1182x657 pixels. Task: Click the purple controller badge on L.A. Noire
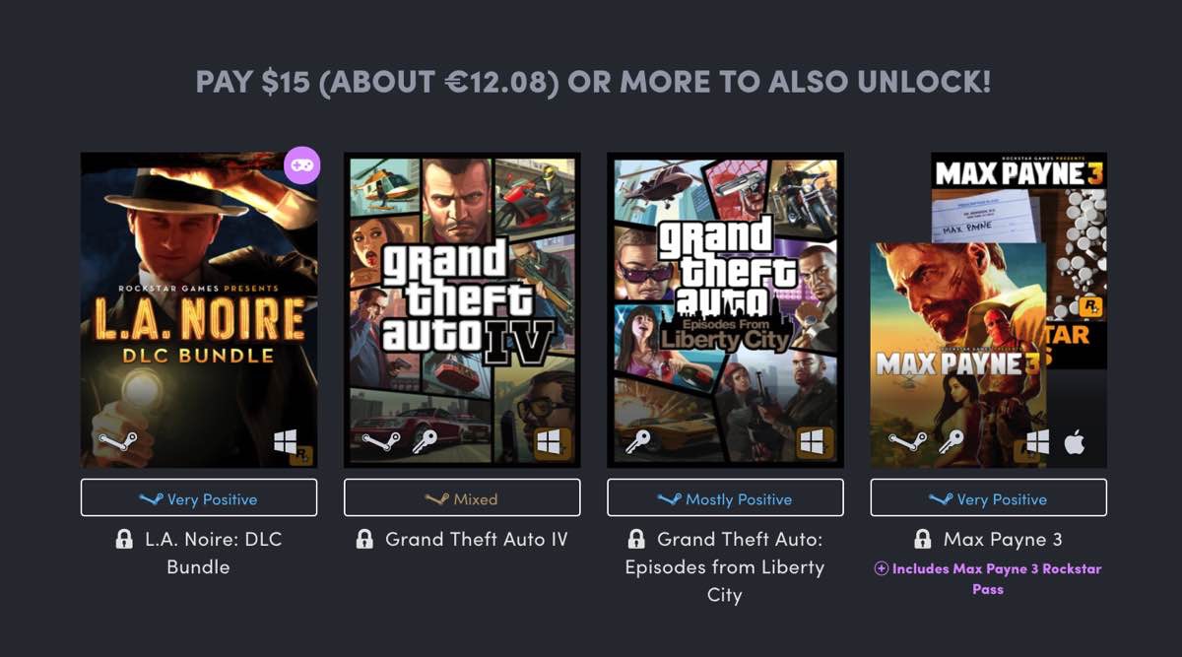point(301,165)
